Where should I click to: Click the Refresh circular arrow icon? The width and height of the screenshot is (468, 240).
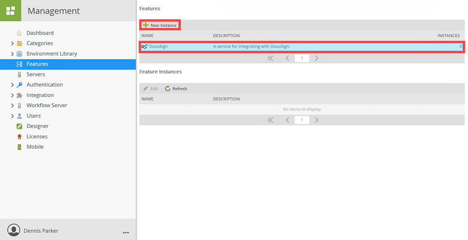pos(168,88)
